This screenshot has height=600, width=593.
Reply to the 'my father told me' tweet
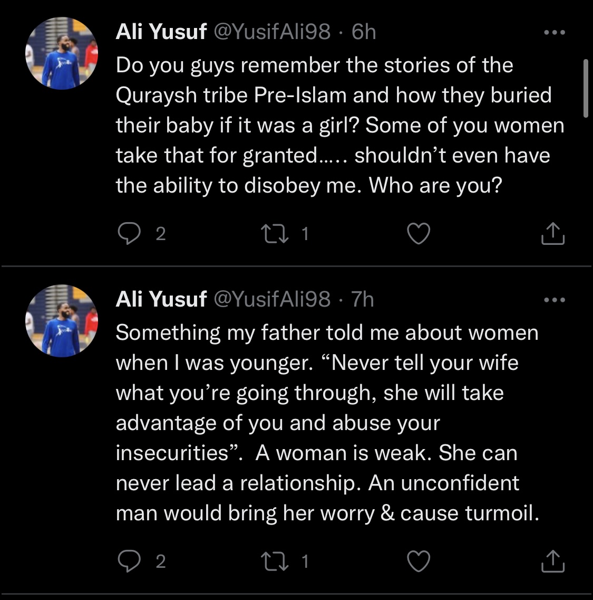tap(128, 561)
